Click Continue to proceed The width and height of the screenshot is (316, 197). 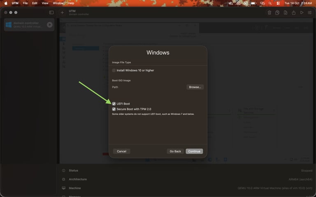pyautogui.click(x=194, y=151)
